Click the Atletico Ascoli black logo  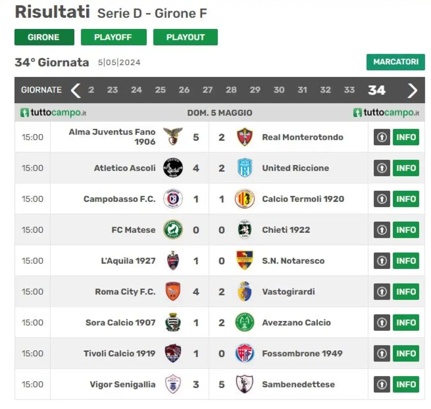[173, 168]
